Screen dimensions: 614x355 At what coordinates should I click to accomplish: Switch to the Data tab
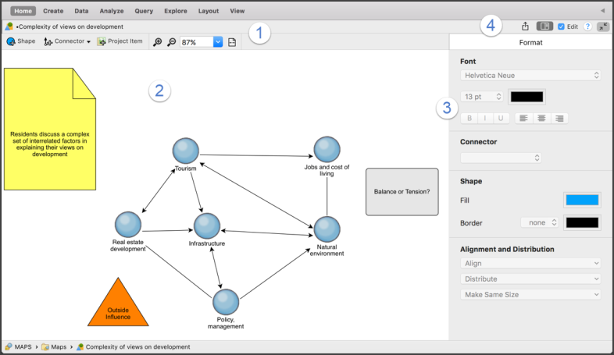[x=81, y=11]
